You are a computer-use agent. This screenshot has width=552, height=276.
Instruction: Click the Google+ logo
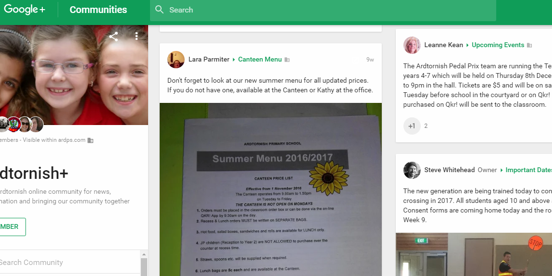[x=25, y=10]
